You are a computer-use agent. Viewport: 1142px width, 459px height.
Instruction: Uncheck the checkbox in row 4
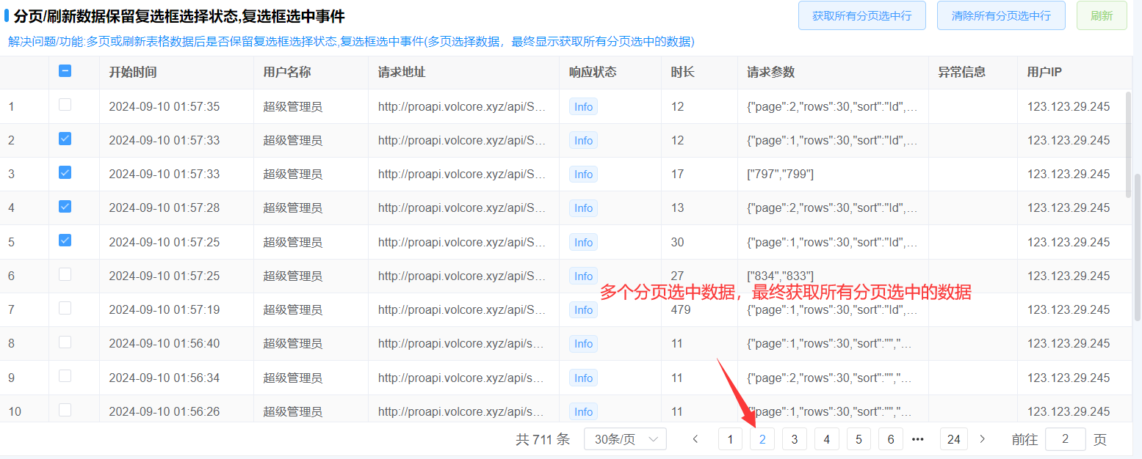tap(65, 207)
